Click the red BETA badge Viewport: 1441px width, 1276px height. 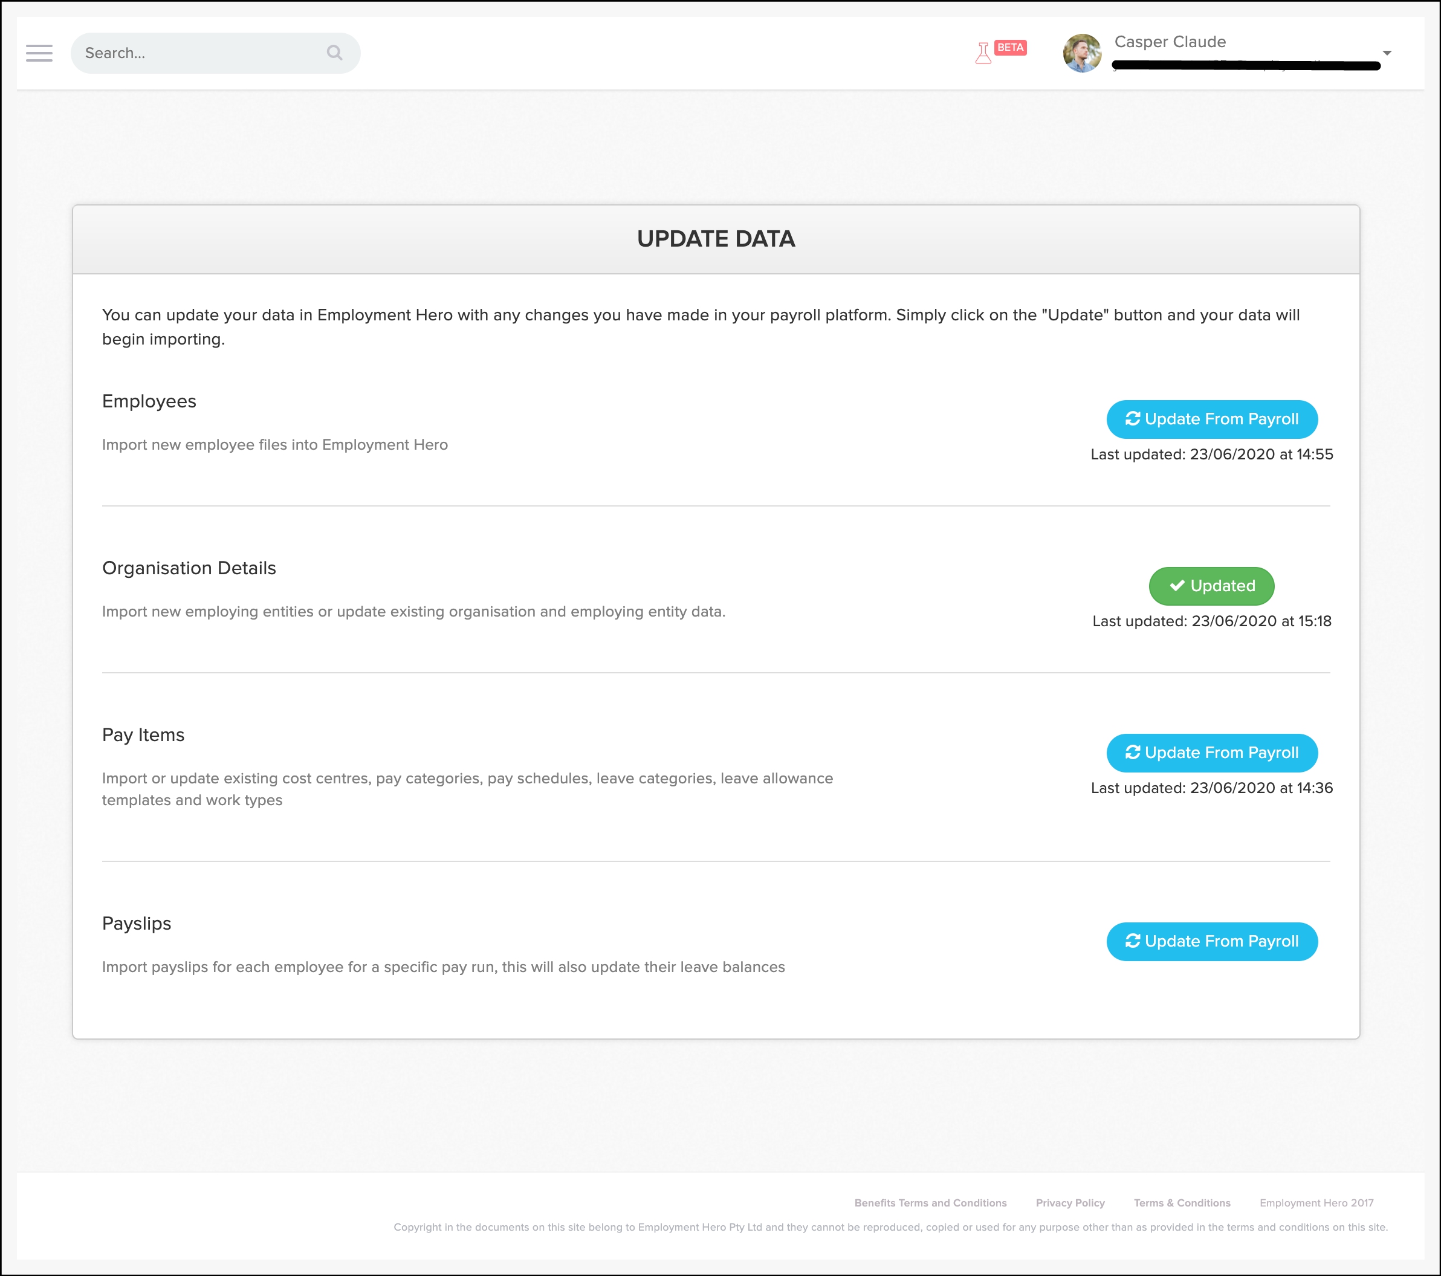1009,47
